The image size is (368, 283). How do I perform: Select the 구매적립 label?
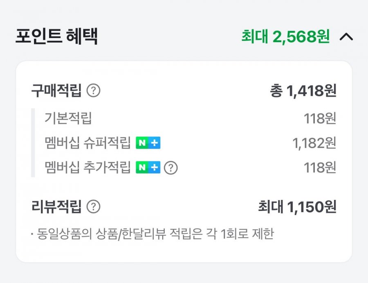(56, 91)
